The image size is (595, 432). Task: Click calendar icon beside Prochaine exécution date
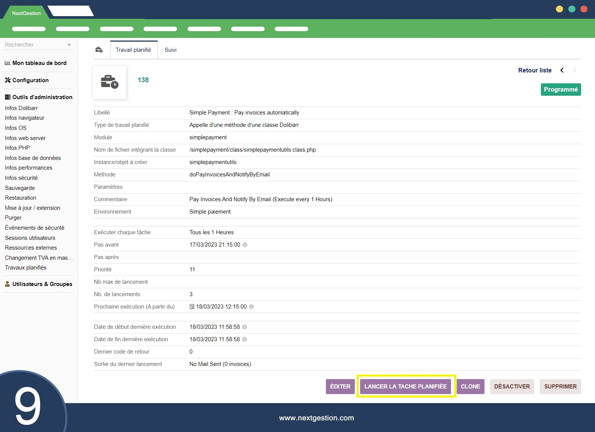(192, 307)
